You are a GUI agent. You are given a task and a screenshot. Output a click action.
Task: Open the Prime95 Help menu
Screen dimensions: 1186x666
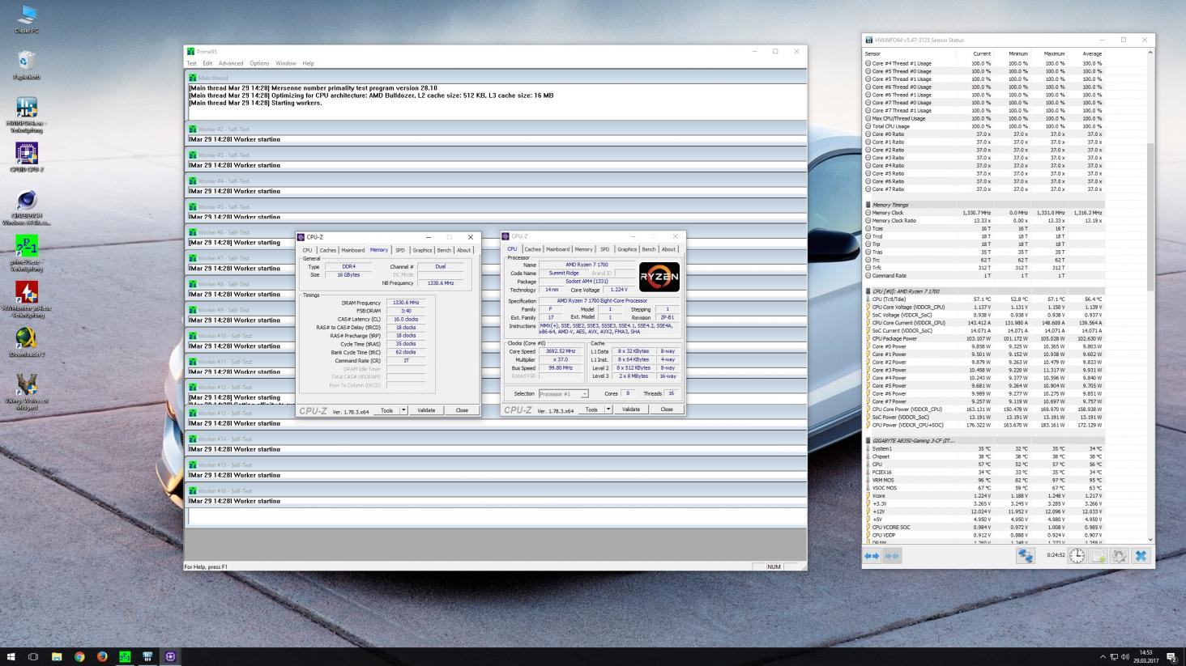pyautogui.click(x=308, y=63)
